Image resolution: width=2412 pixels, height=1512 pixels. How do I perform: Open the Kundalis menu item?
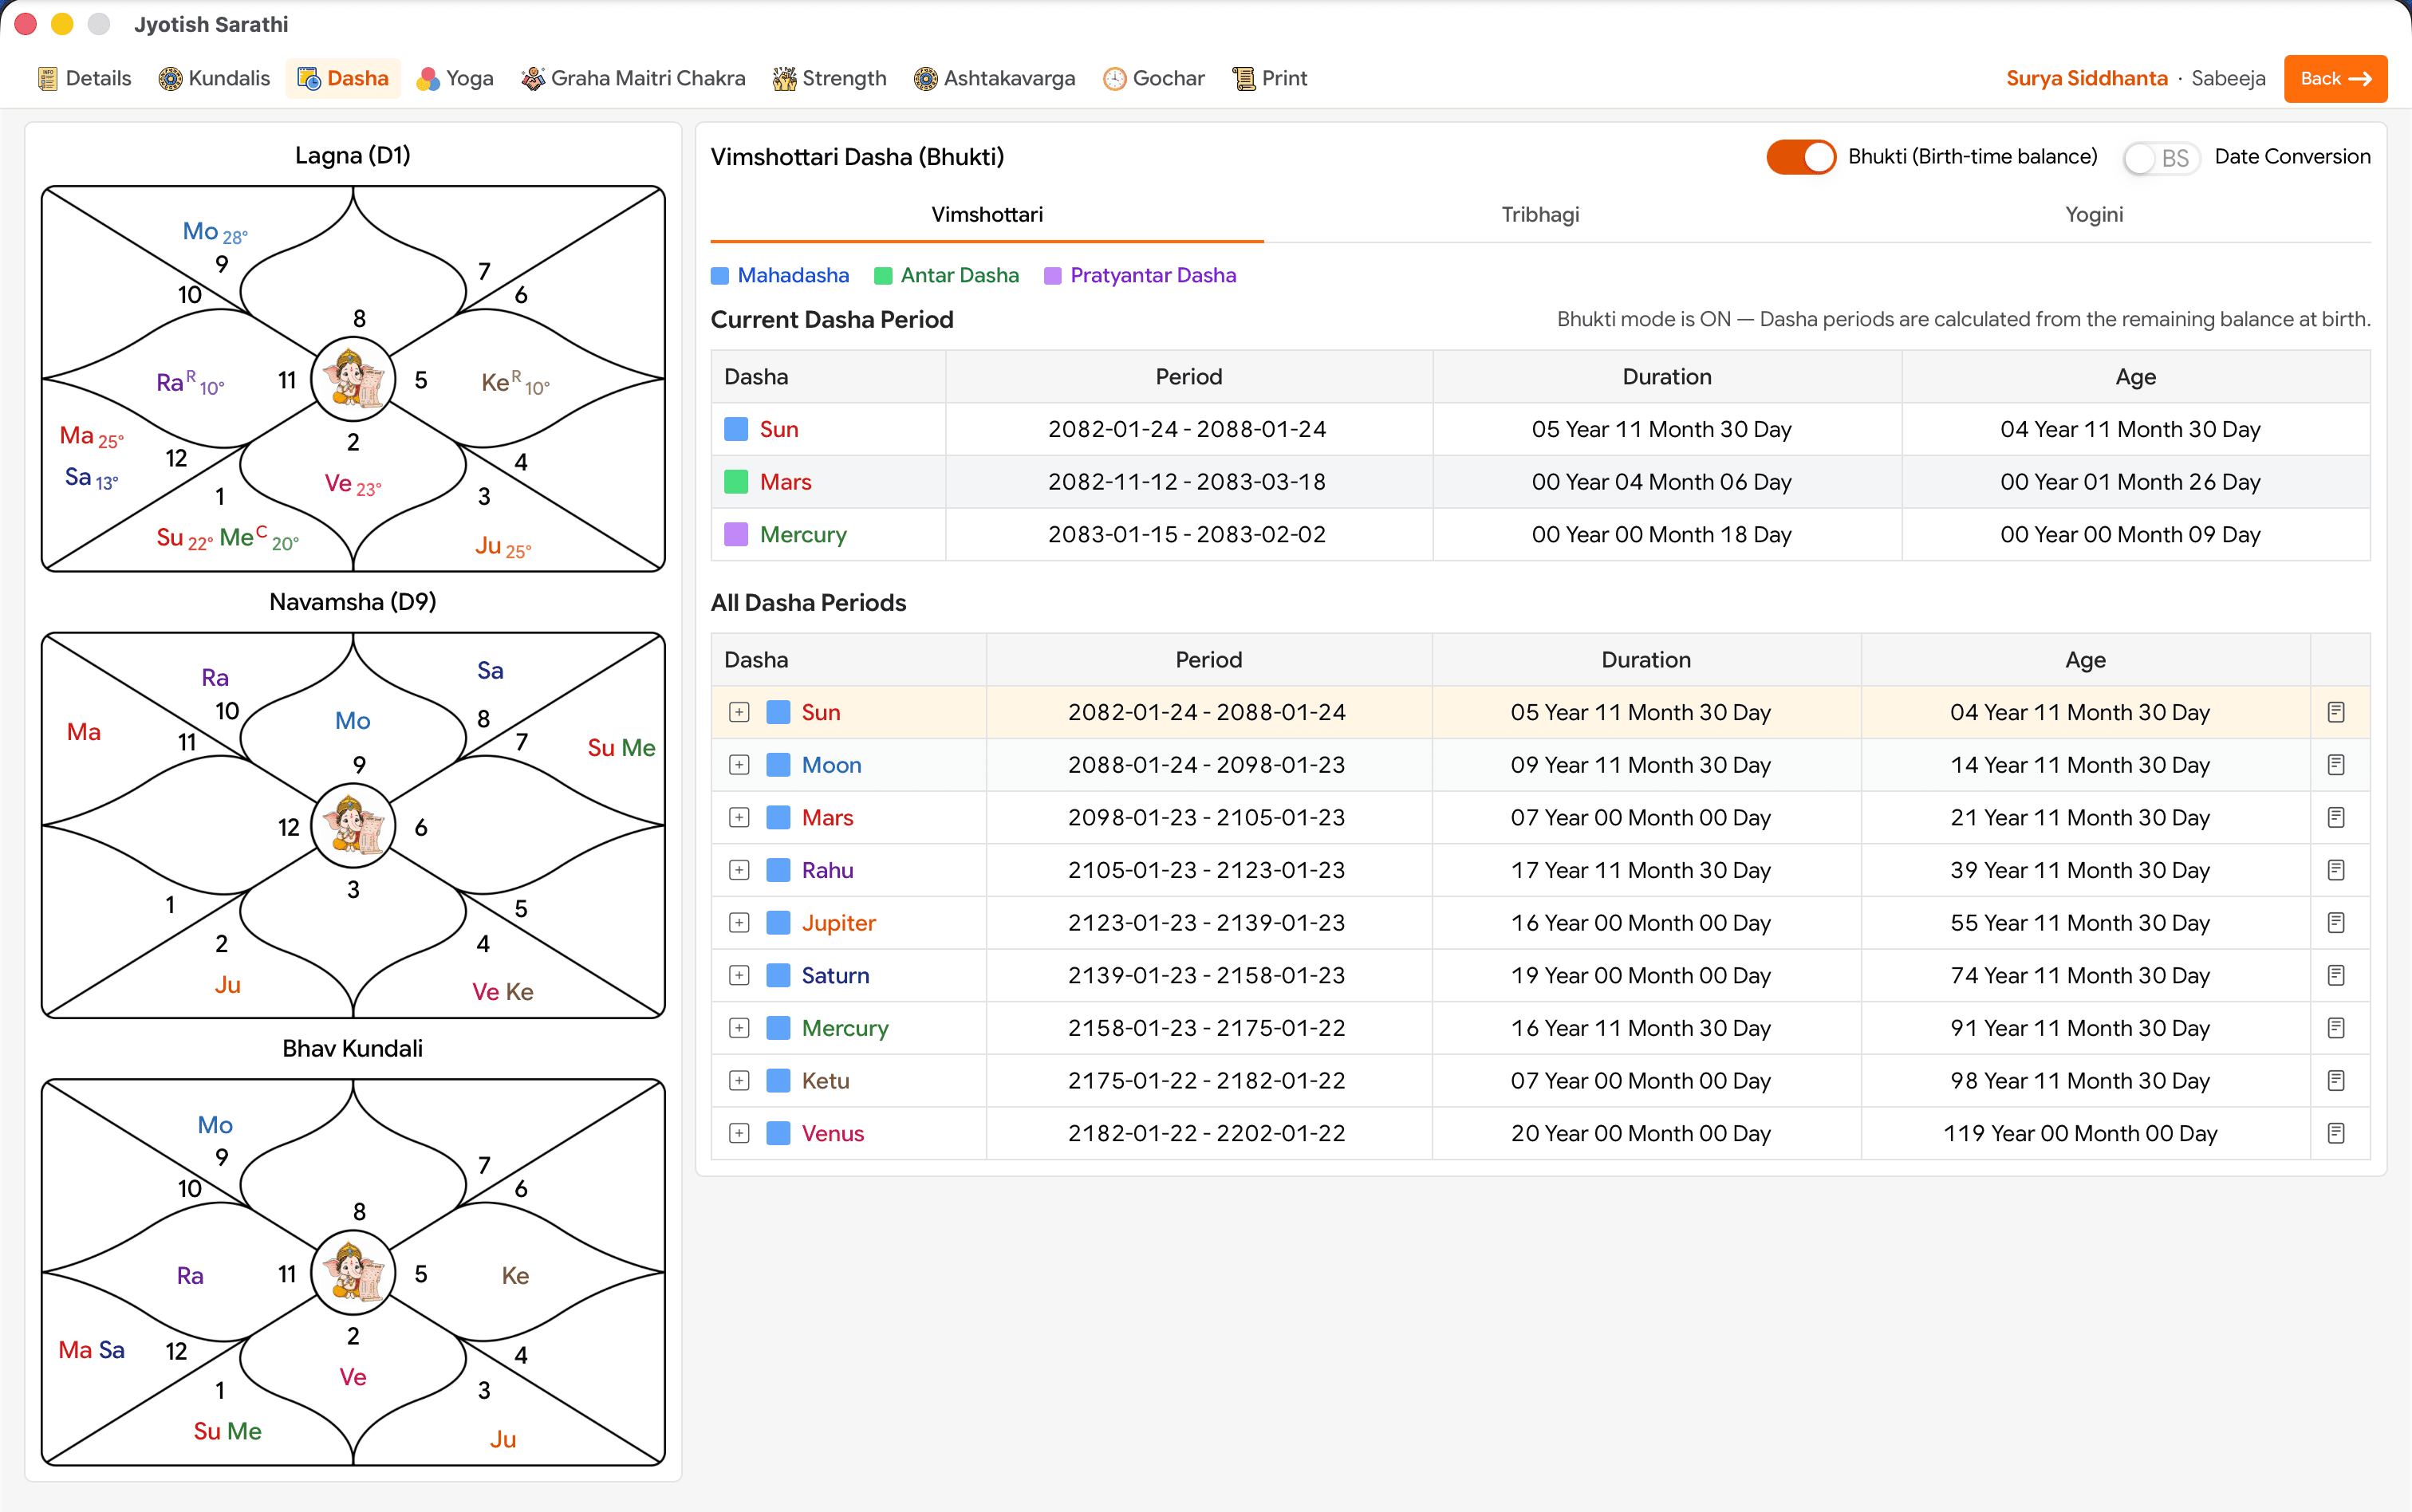click(x=214, y=78)
